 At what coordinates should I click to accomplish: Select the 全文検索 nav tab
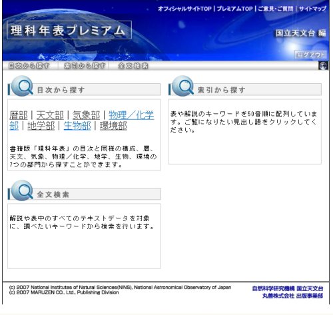(x=133, y=66)
